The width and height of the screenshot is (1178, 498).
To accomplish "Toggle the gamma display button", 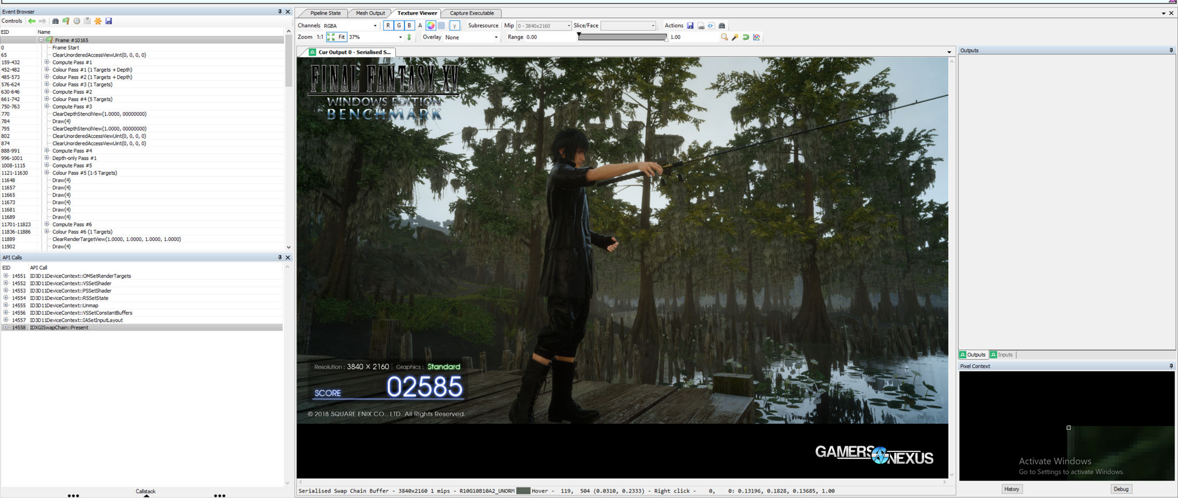I will [x=455, y=26].
